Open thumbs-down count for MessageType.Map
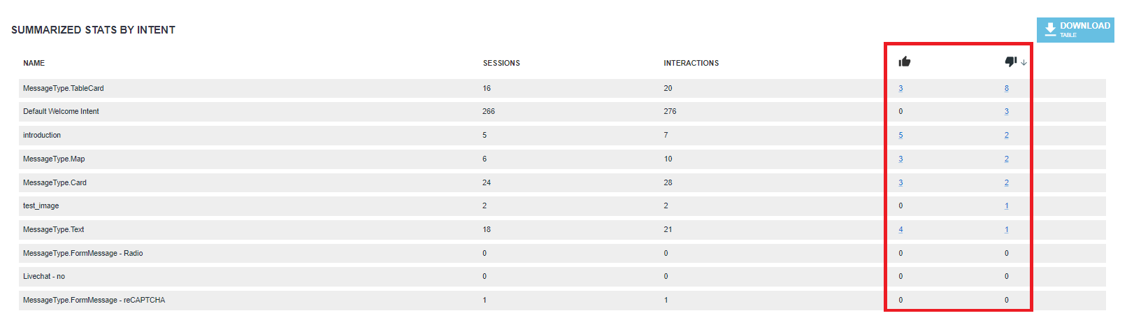 1007,159
